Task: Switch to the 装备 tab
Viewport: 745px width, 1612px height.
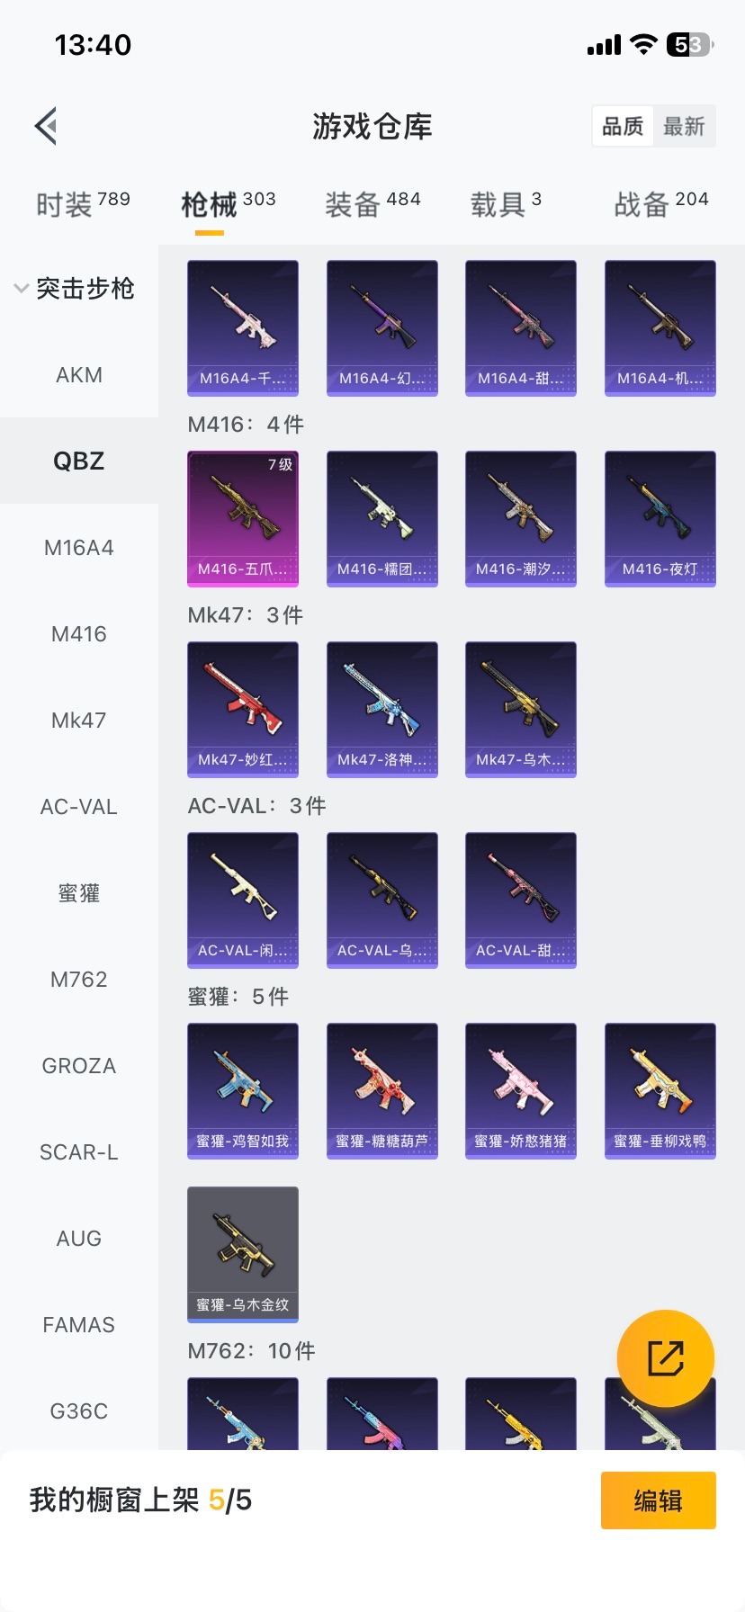Action: point(372,204)
